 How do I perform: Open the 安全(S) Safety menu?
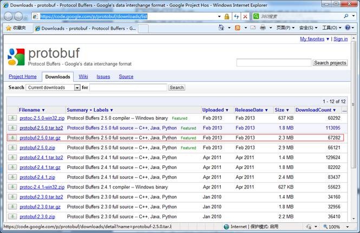coord(309,28)
